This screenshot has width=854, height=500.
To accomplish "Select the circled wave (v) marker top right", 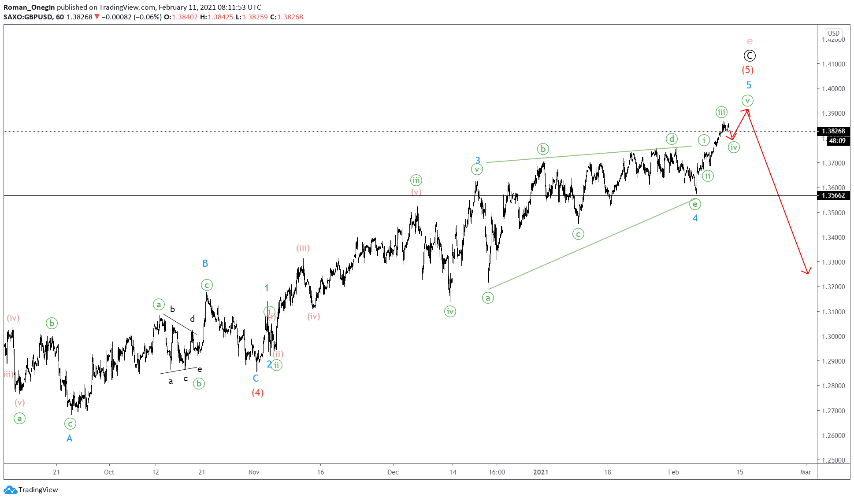I will (748, 100).
